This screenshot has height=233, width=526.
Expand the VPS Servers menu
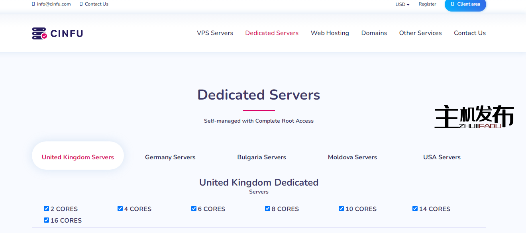tap(215, 33)
